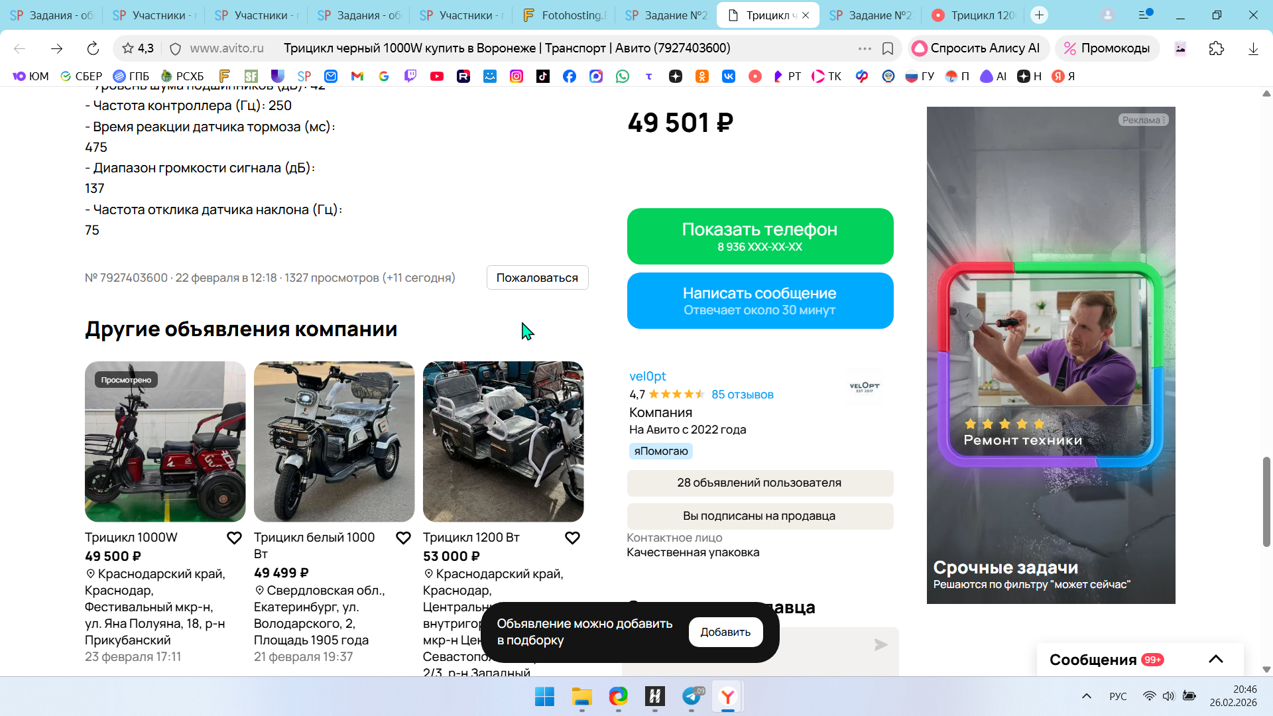Open the address bar three-dots menu
The image size is (1273, 716).
(x=865, y=48)
